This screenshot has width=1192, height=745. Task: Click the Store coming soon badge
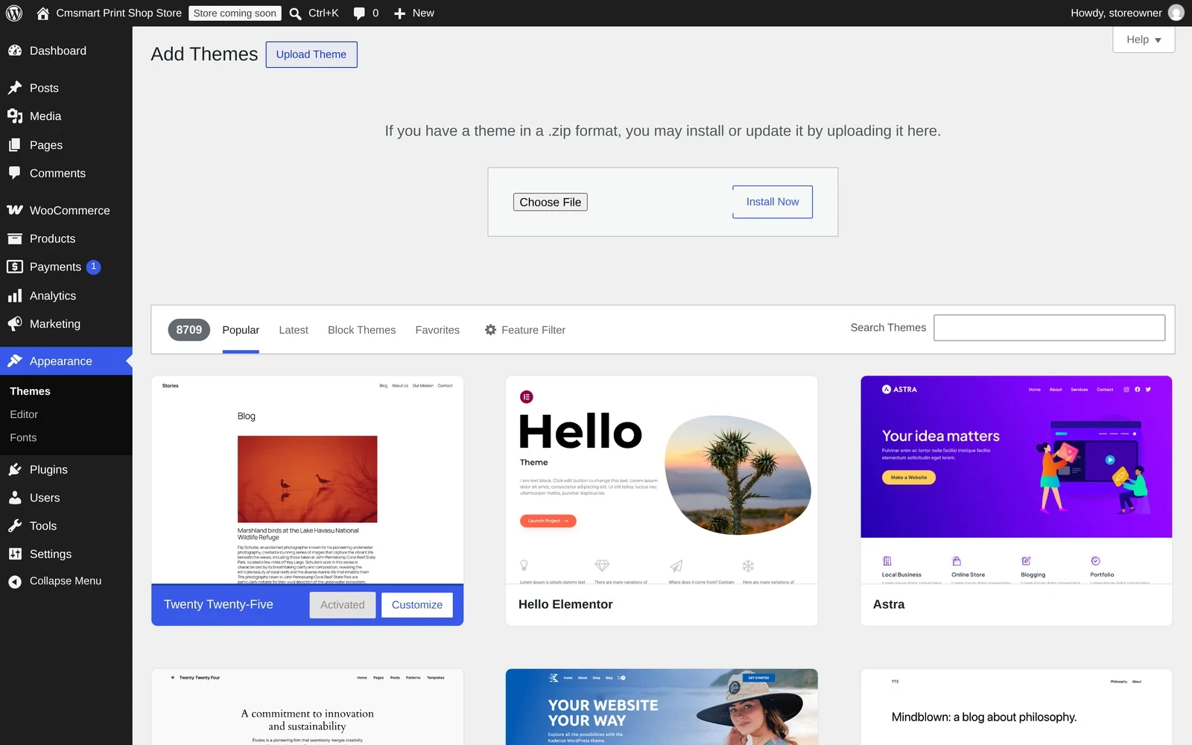235,13
